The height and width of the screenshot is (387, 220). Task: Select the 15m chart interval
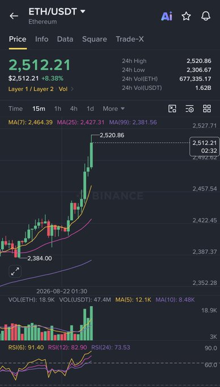[x=39, y=109]
